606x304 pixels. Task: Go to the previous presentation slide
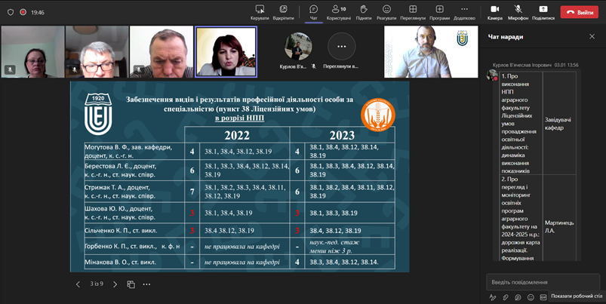(78, 284)
